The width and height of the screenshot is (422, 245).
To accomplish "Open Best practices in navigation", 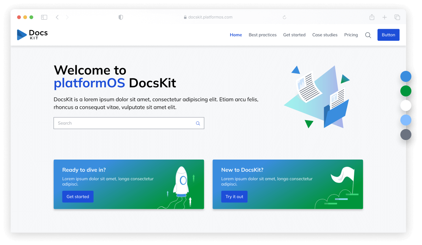I will point(262,35).
